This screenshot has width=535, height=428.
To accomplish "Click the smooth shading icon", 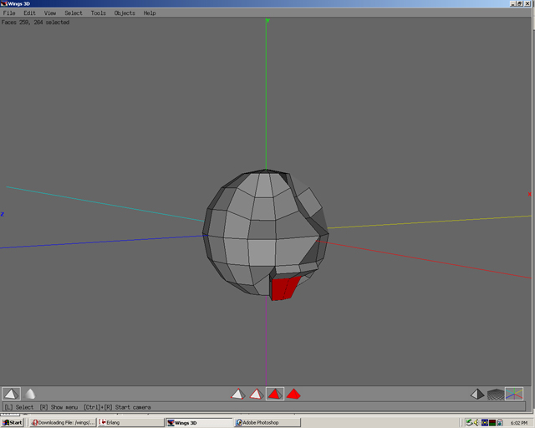I will 30,394.
